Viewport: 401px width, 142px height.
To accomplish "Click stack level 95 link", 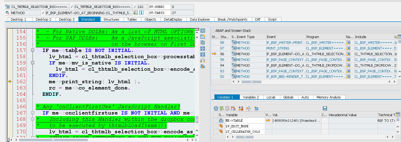I will [222, 60].
